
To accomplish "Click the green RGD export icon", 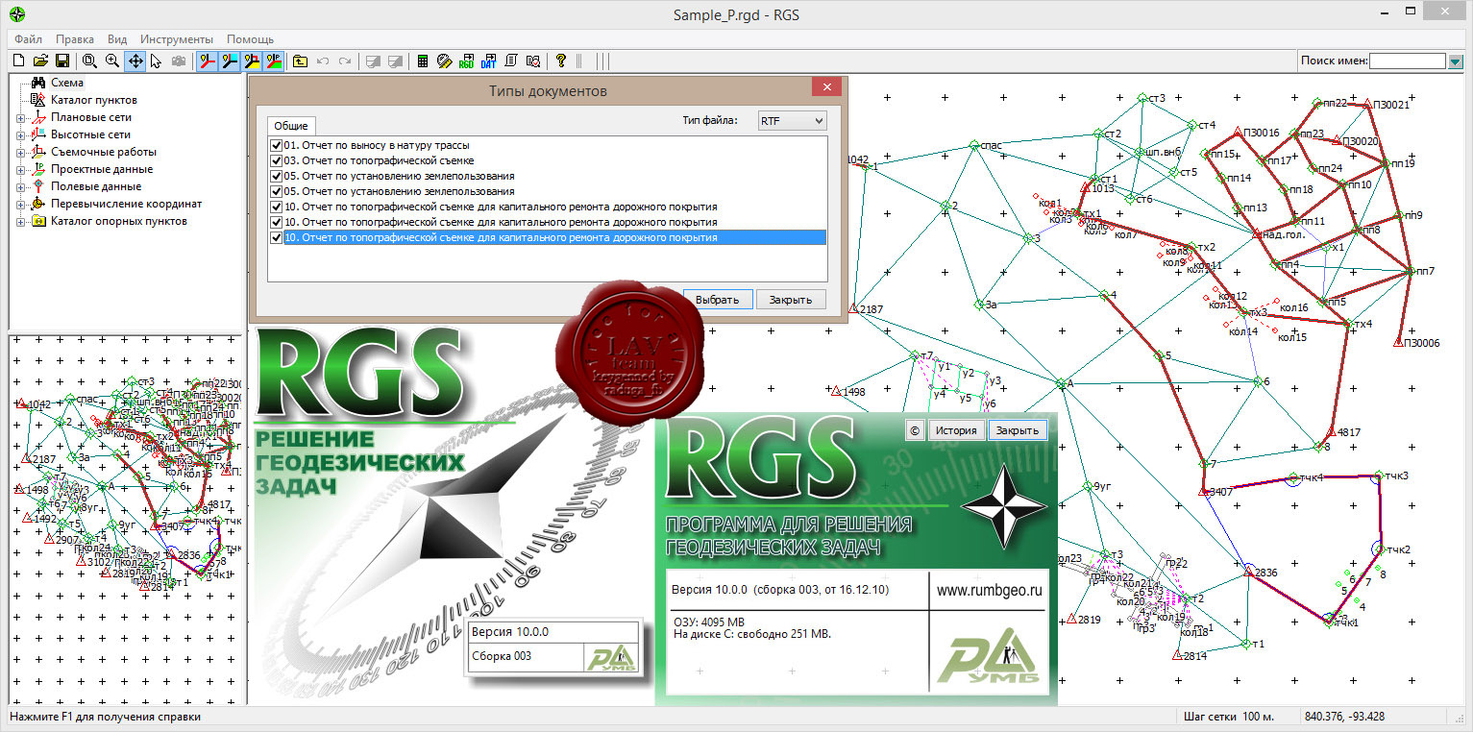I will 466,61.
